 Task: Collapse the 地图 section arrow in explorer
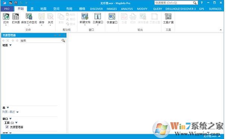(10, 45)
